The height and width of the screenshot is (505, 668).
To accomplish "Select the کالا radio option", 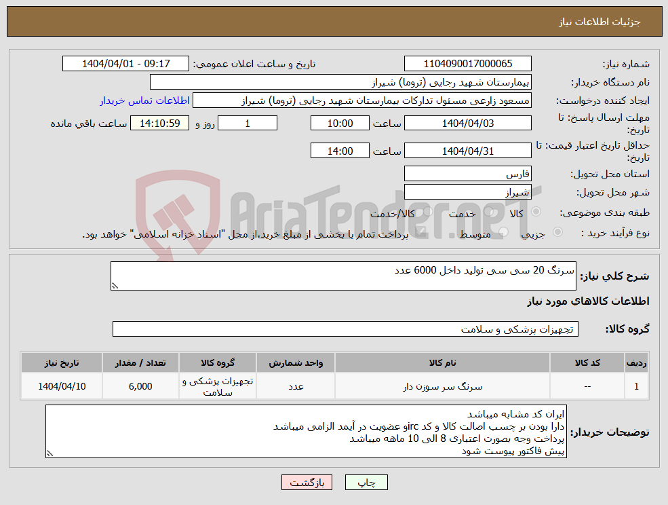I will tap(536, 212).
